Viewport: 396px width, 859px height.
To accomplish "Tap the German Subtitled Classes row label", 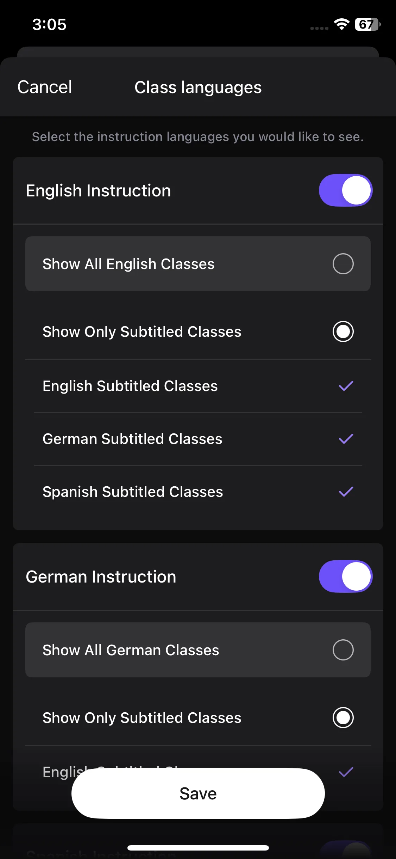I will pyautogui.click(x=132, y=439).
